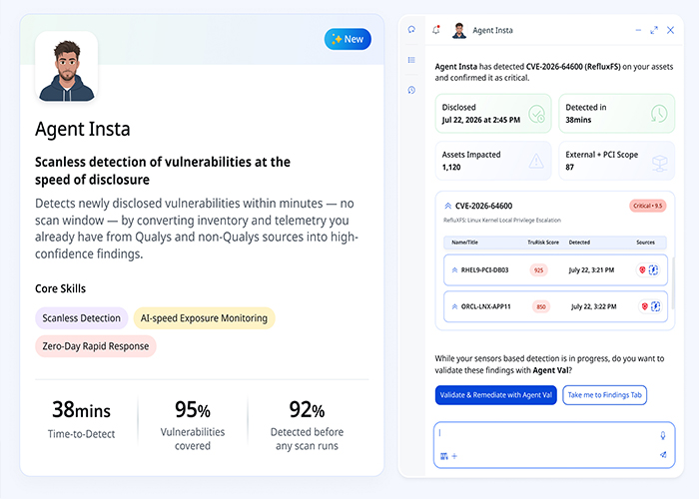699x499 pixels.
Task: Click the TruRisk Score column header
Action: click(x=543, y=243)
